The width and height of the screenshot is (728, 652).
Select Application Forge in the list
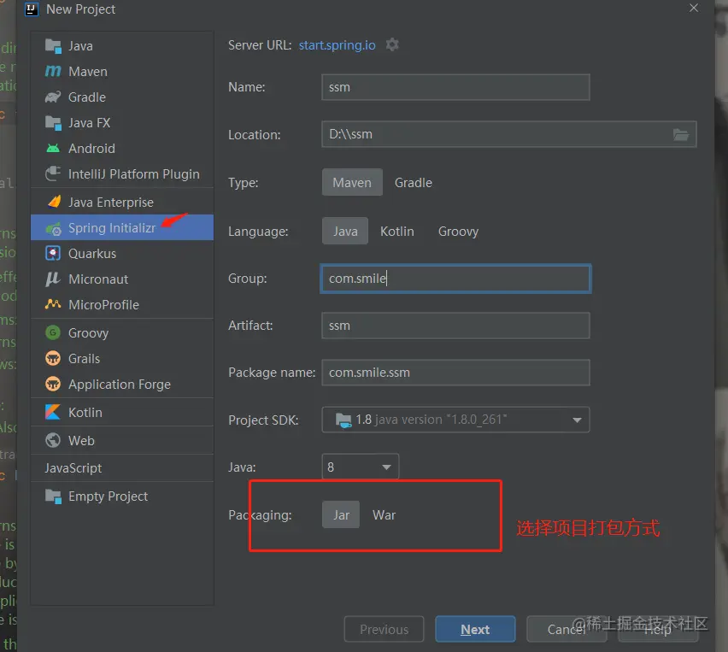tap(122, 384)
